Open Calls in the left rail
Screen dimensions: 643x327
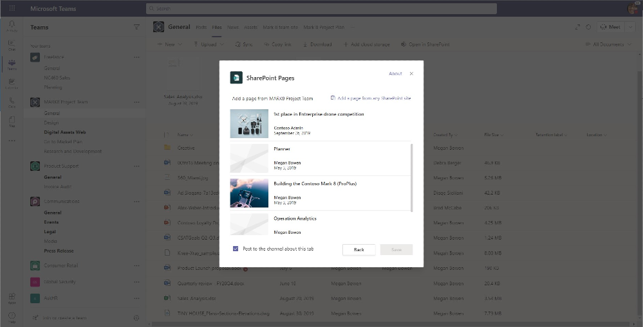point(12,102)
